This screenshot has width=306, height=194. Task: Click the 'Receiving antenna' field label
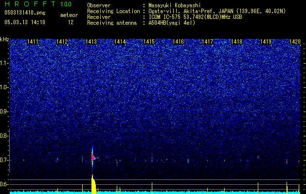(112, 23)
